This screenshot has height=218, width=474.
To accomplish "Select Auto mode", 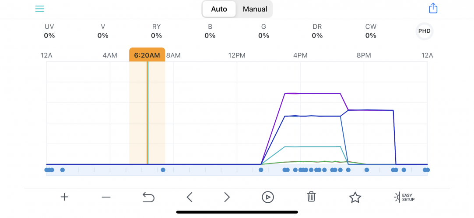I will pos(219,9).
